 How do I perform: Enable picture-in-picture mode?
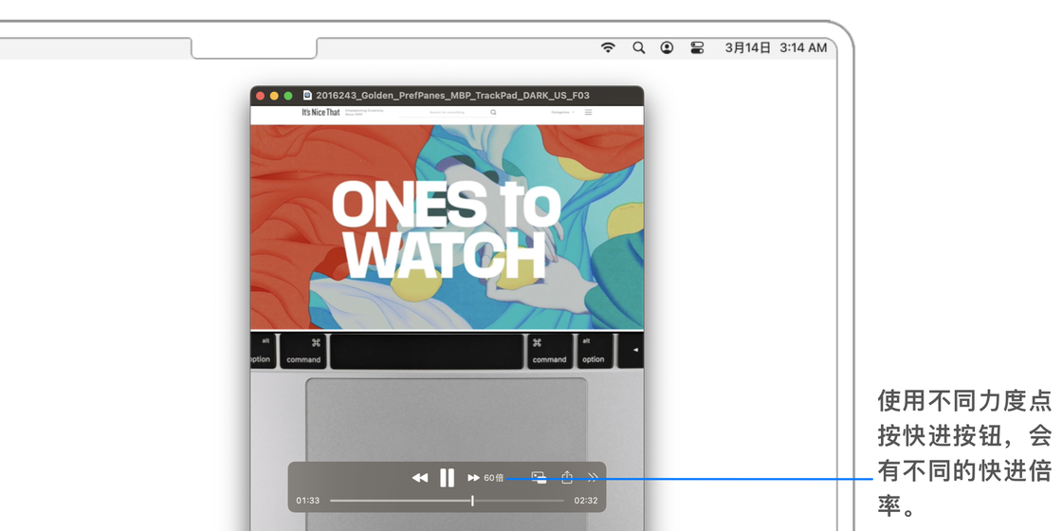[539, 478]
